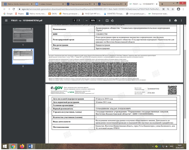Open a new browser tab
This screenshot has height=150, width=189.
point(162,4)
